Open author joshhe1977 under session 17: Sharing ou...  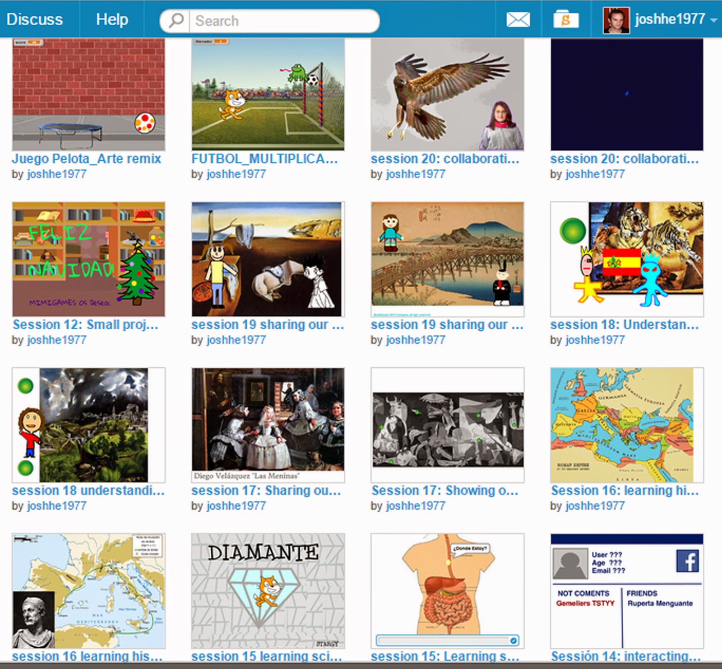point(236,505)
